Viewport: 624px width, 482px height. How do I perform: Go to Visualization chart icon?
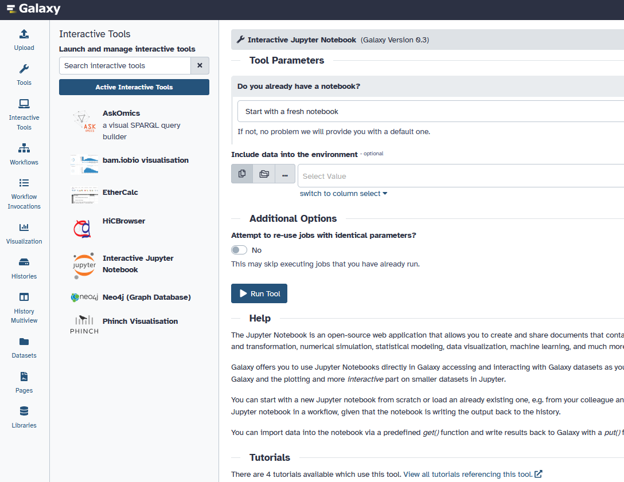24,228
